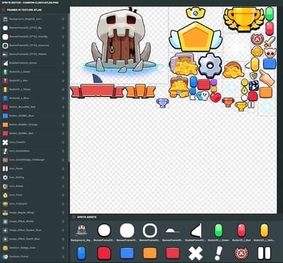283x263 pixels.
Task: Pick the winged gold pentagon badge in the atlas
Action: (196, 36)
